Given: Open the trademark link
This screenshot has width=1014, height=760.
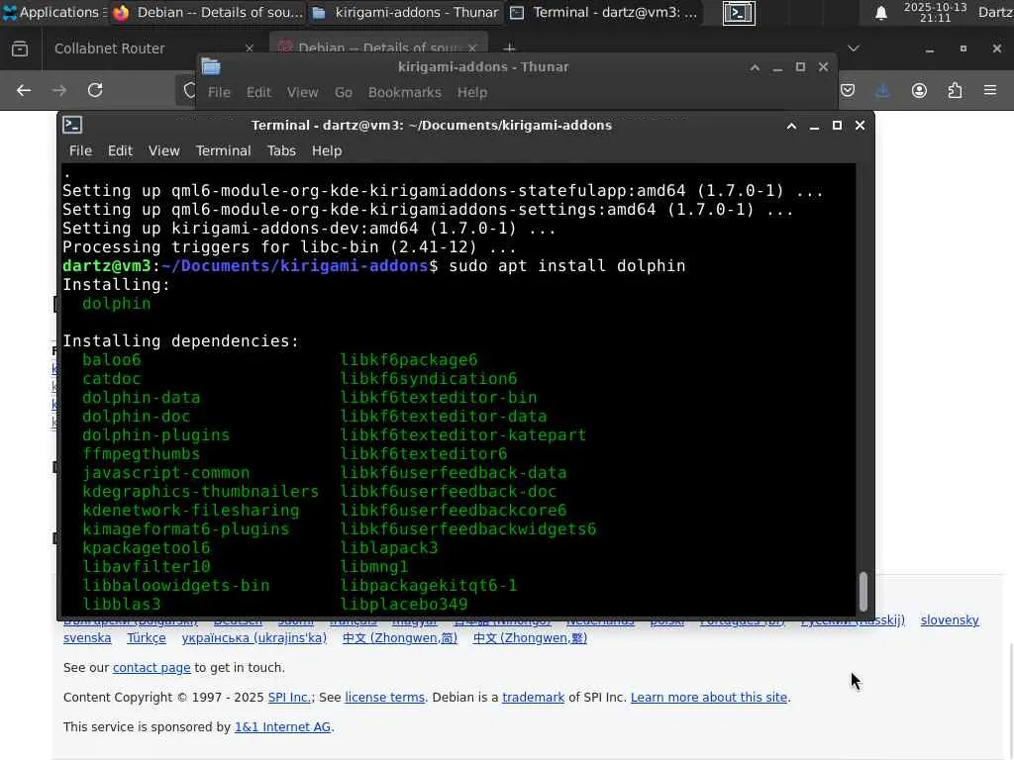Looking at the screenshot, I should click(x=534, y=698).
